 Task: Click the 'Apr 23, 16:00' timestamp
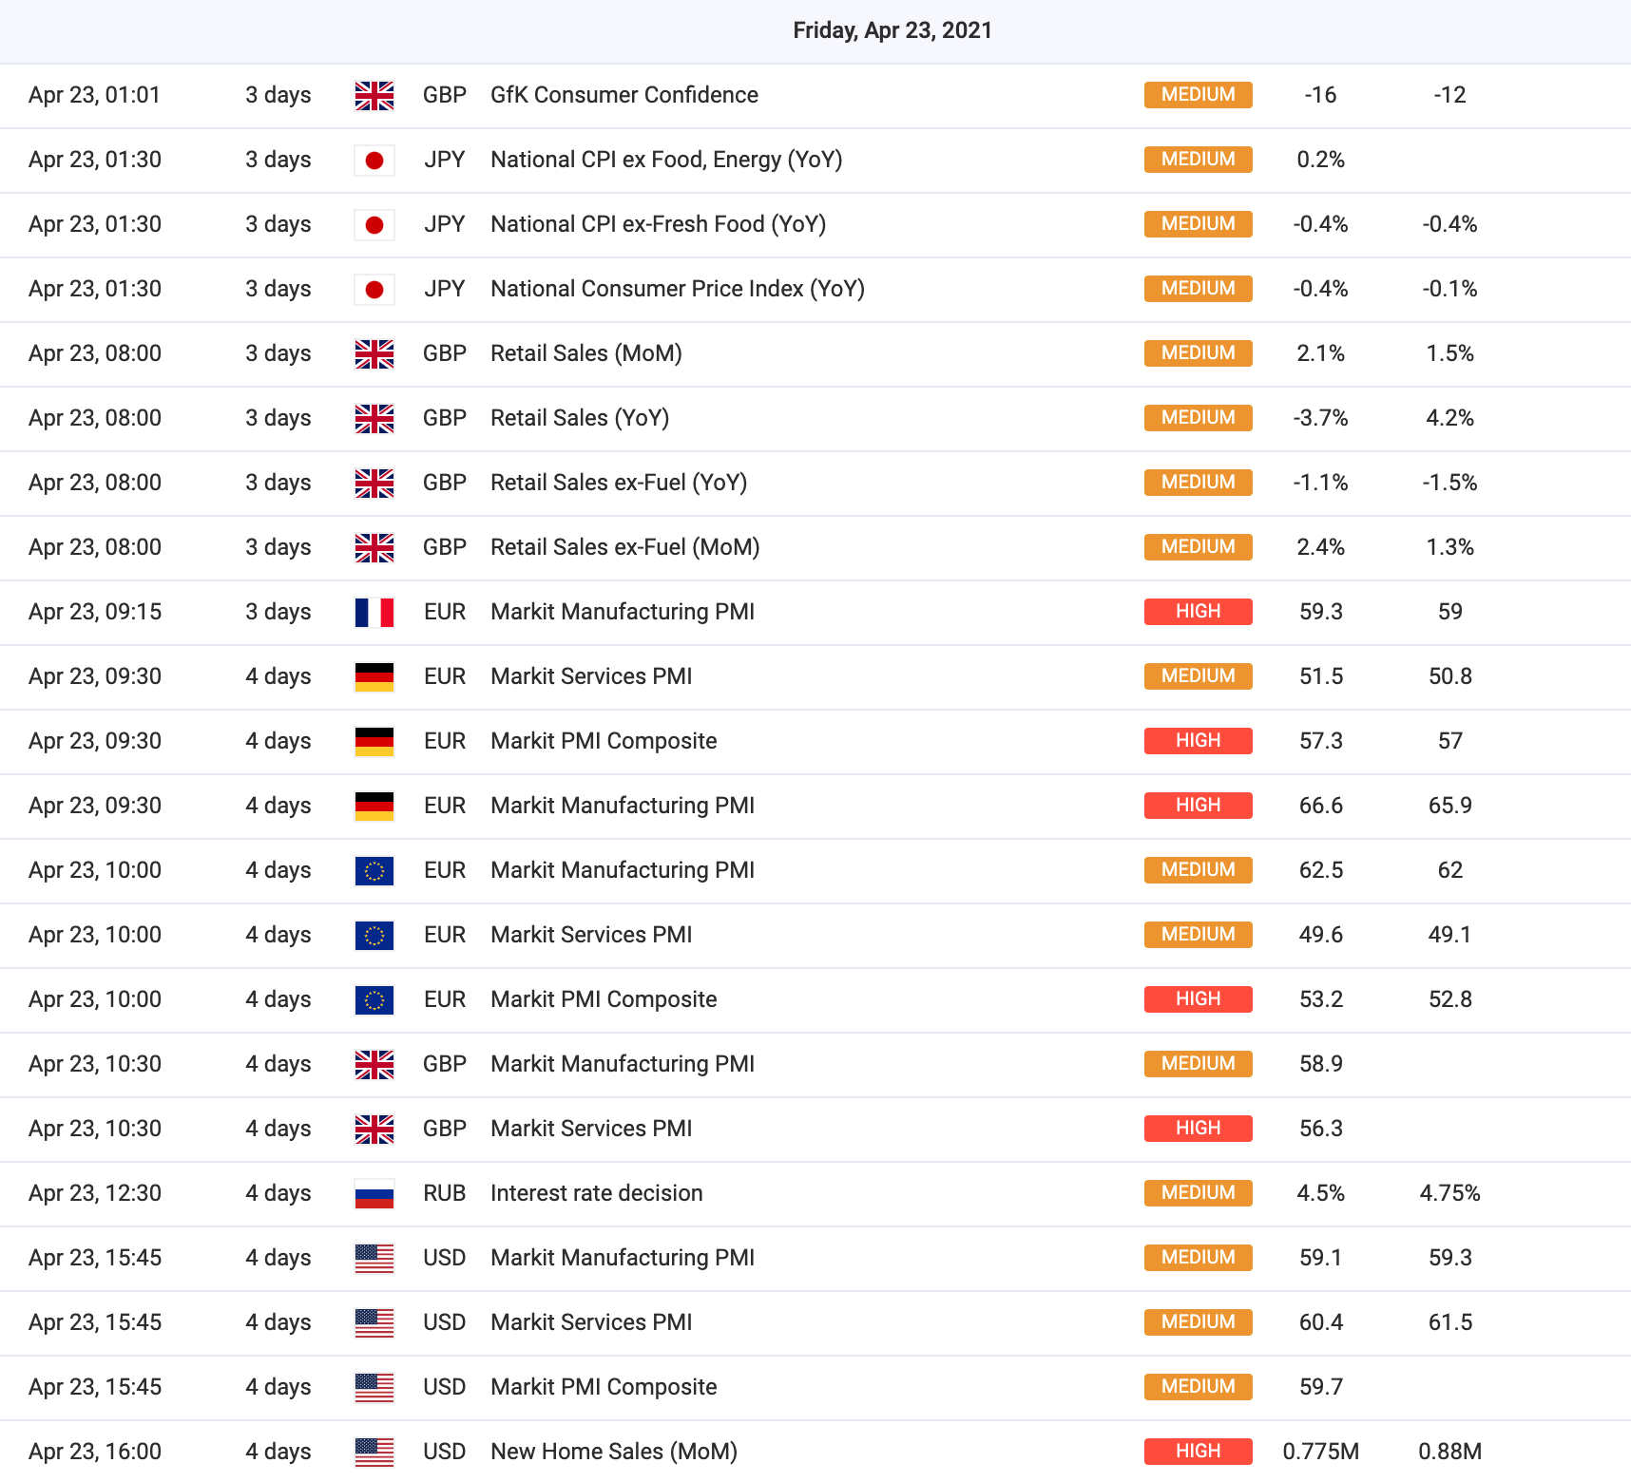pyautogui.click(x=95, y=1452)
